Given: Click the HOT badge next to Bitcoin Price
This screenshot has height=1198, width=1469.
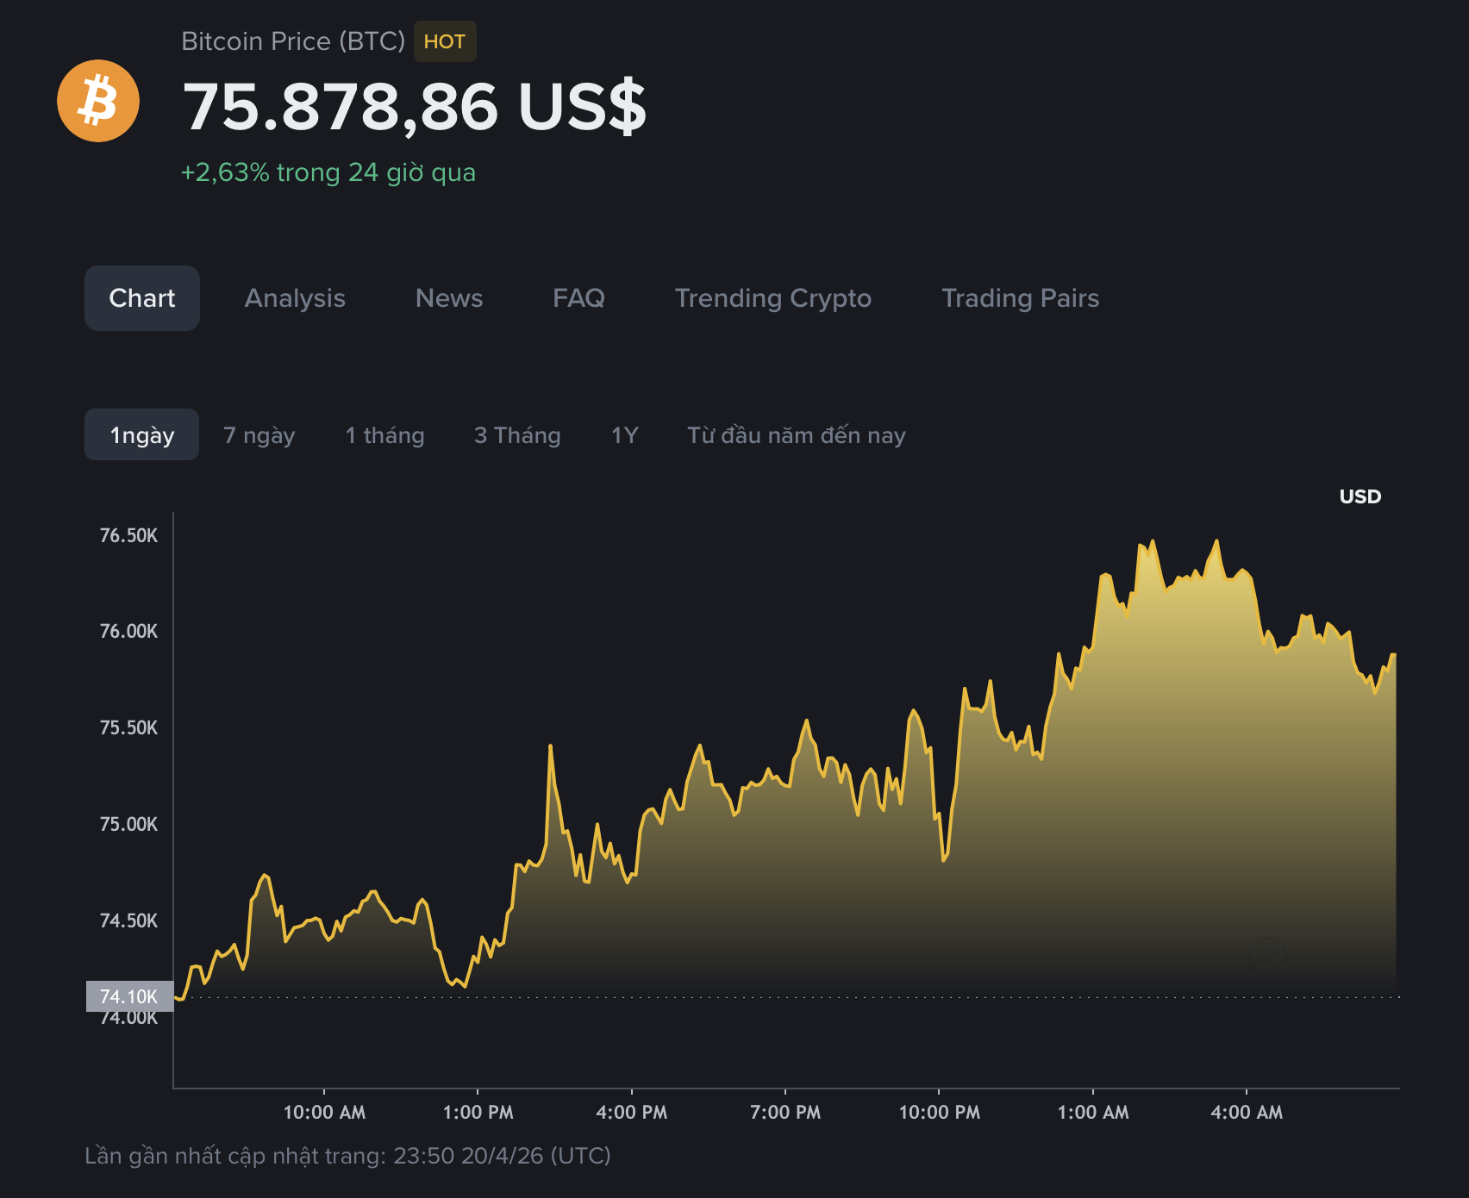Looking at the screenshot, I should point(444,41).
